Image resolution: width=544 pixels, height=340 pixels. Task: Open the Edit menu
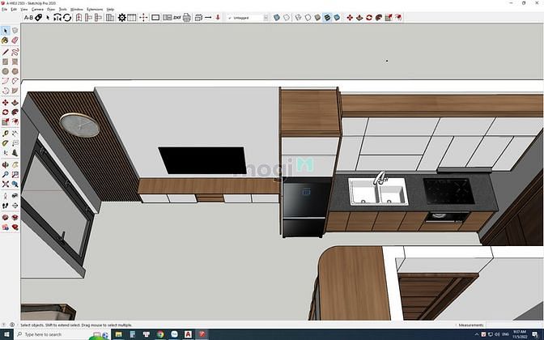pos(14,10)
